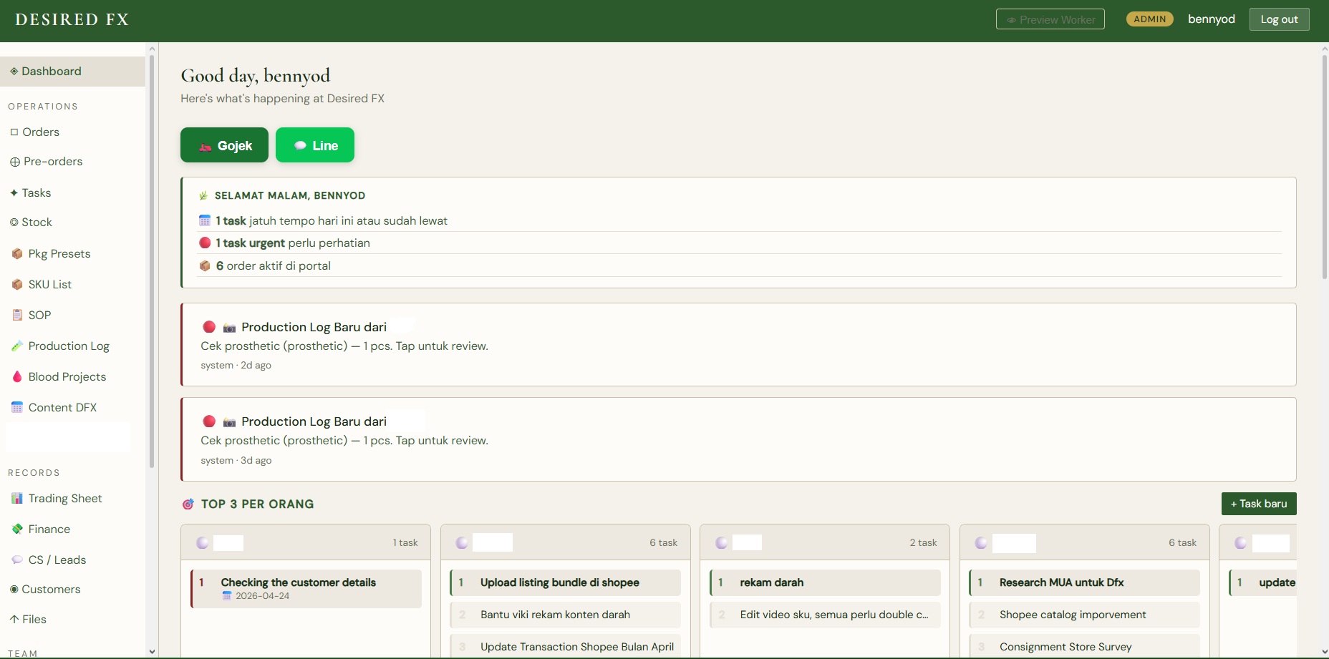This screenshot has width=1329, height=659.
Task: Click the Preview Worker button
Action: tap(1050, 19)
